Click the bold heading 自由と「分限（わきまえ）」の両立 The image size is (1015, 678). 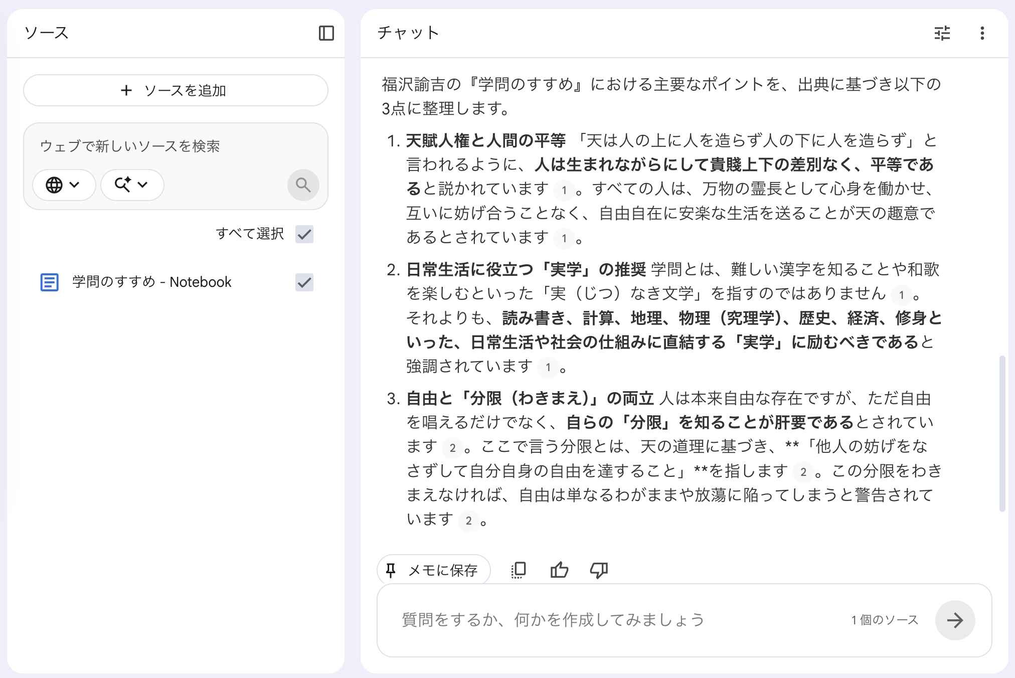[530, 398]
